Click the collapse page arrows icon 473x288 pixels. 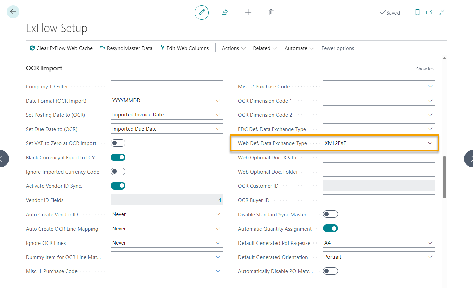coord(441,13)
